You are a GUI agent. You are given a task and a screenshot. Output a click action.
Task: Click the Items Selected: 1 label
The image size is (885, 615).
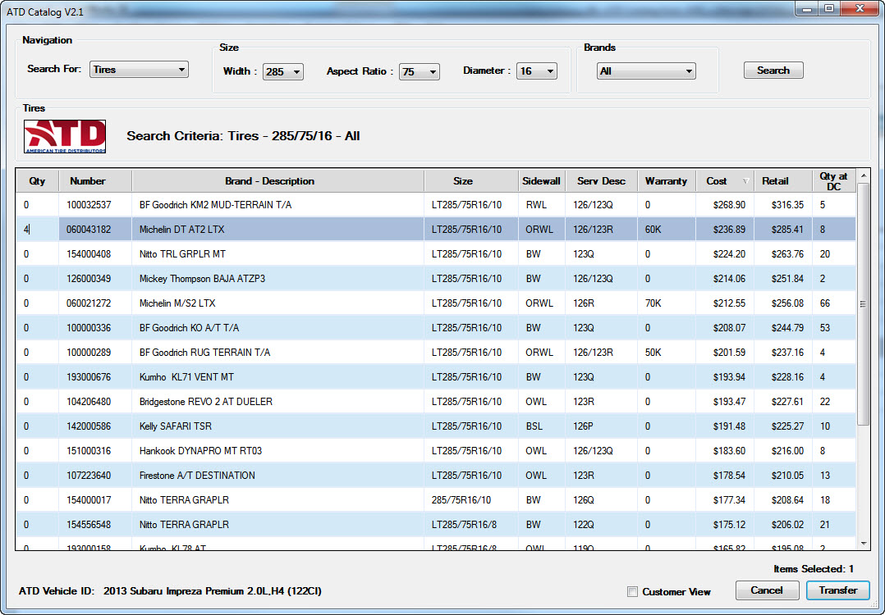coord(814,569)
